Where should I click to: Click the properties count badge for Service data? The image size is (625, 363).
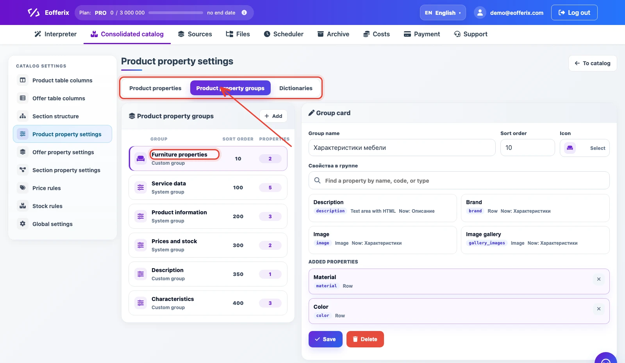pyautogui.click(x=270, y=187)
